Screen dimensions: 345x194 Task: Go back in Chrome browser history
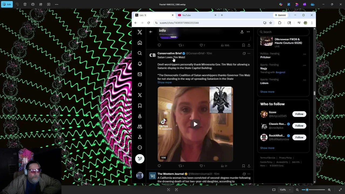point(136,23)
